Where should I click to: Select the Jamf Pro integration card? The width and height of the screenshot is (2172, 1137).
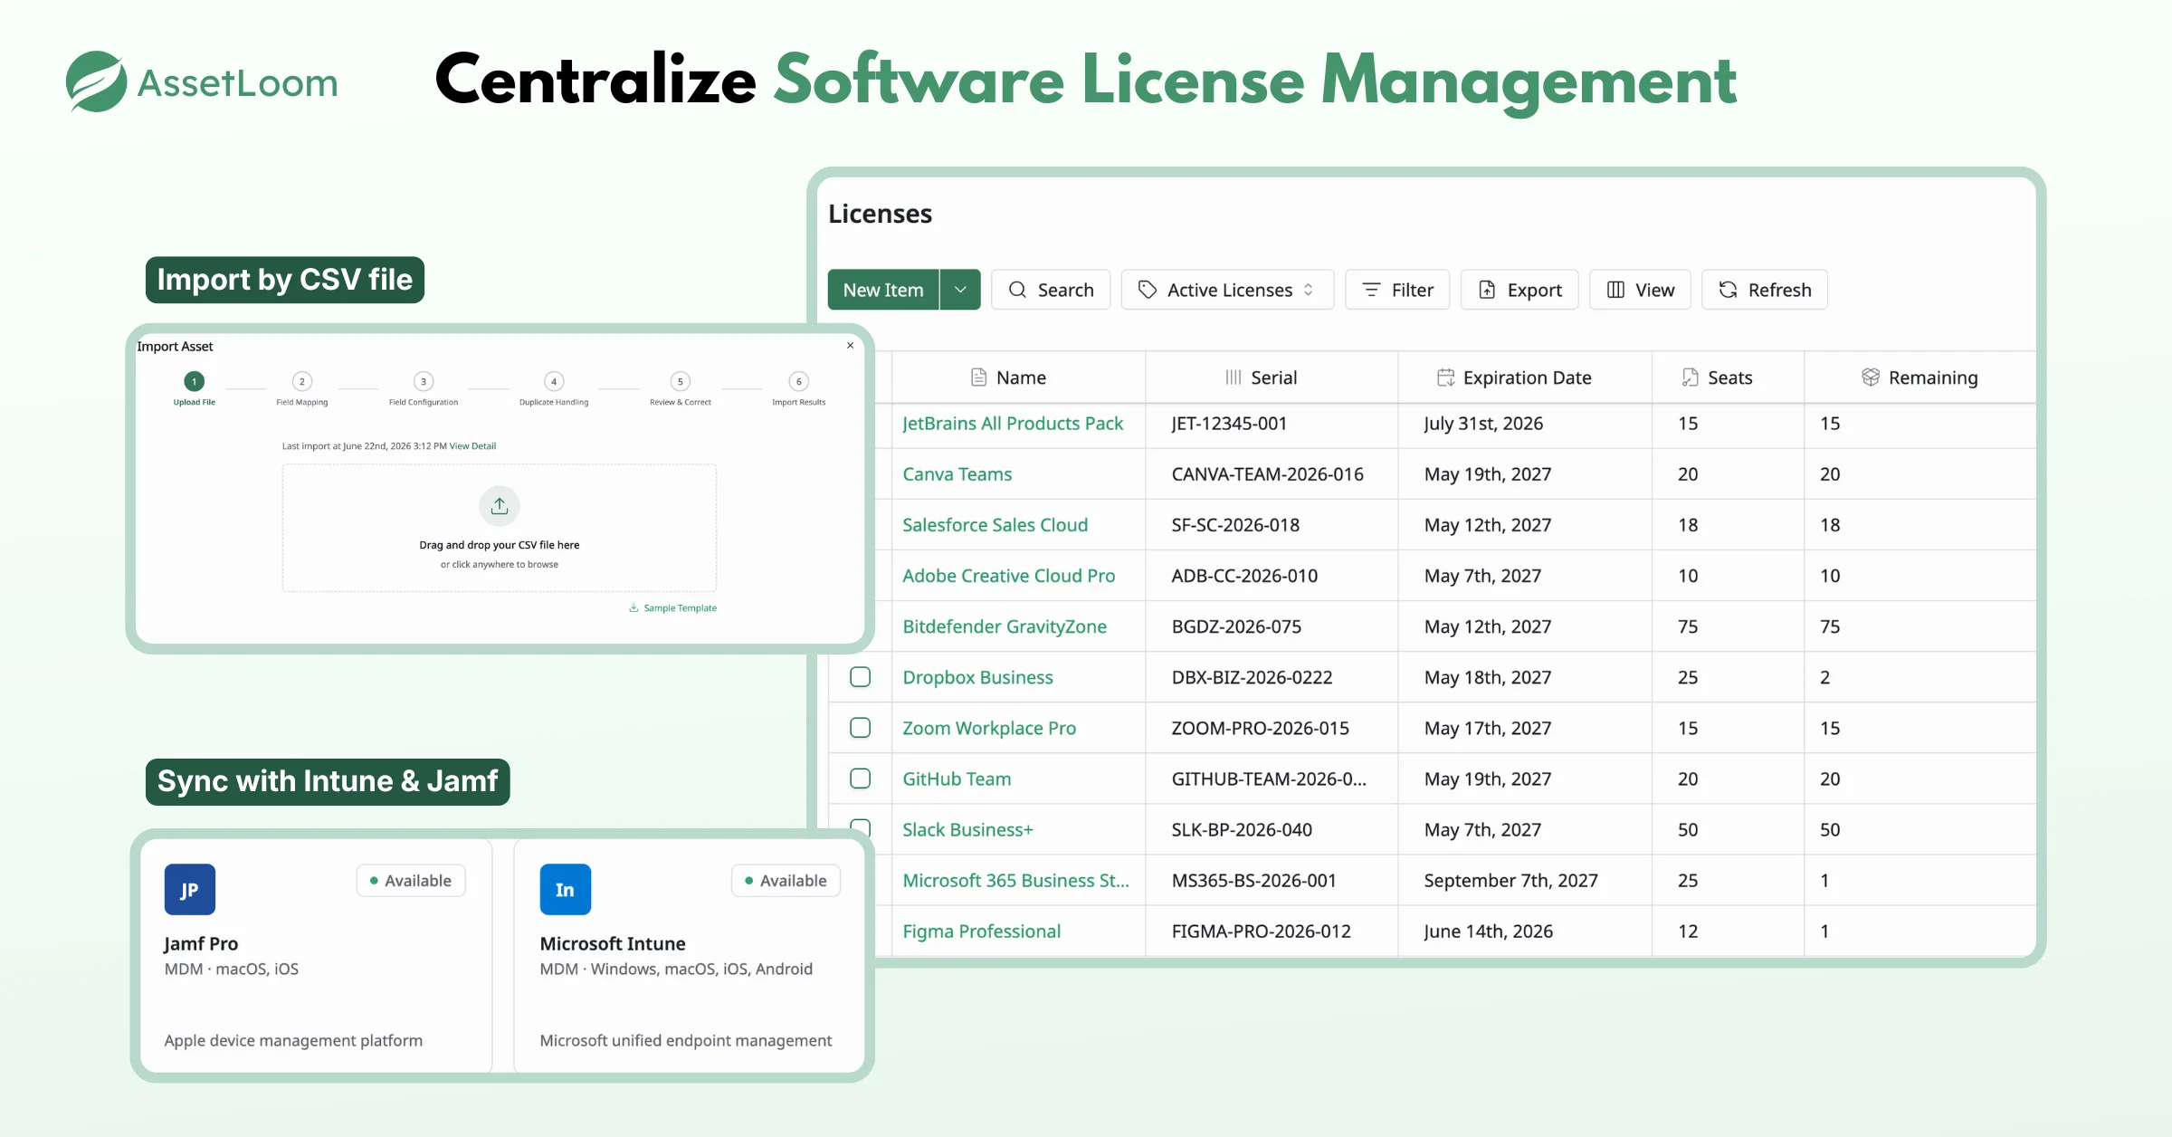(x=316, y=957)
